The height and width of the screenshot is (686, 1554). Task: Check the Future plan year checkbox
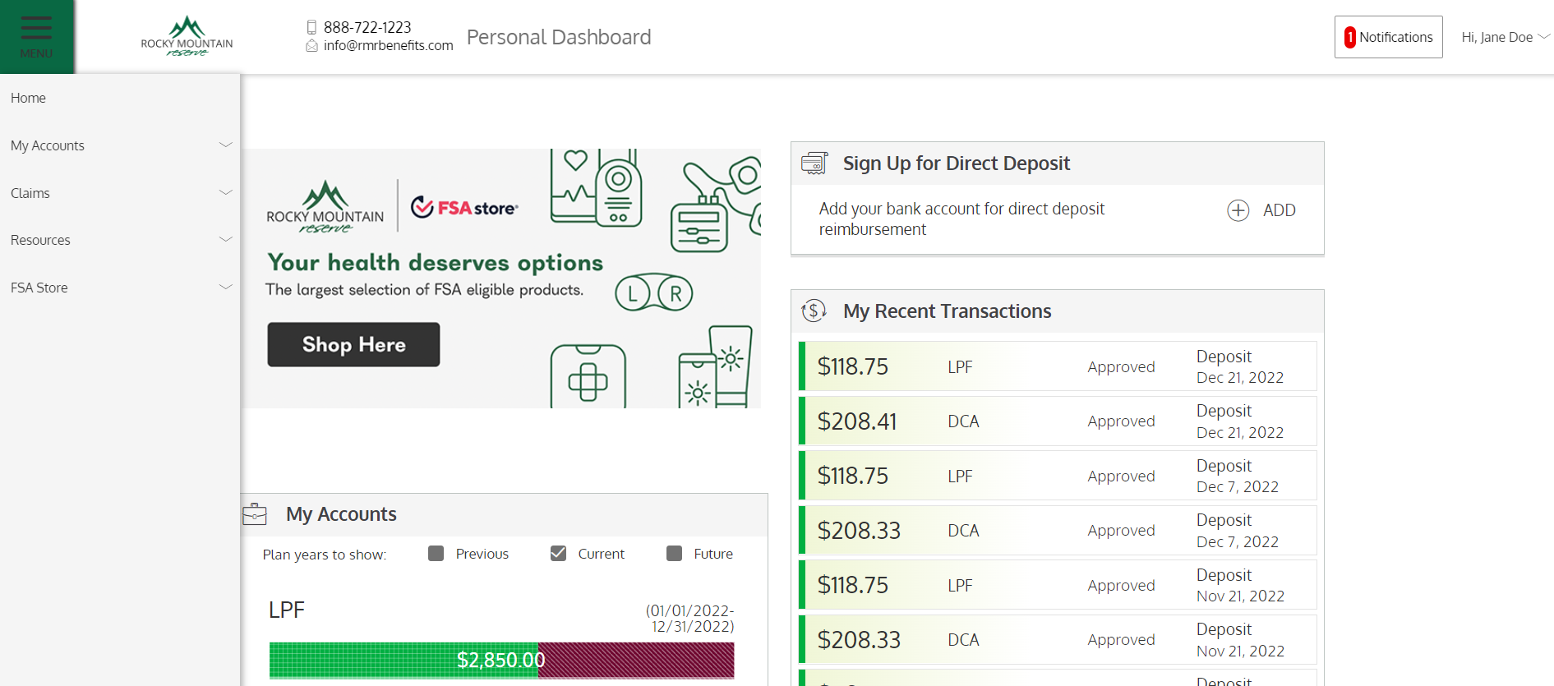pos(675,554)
